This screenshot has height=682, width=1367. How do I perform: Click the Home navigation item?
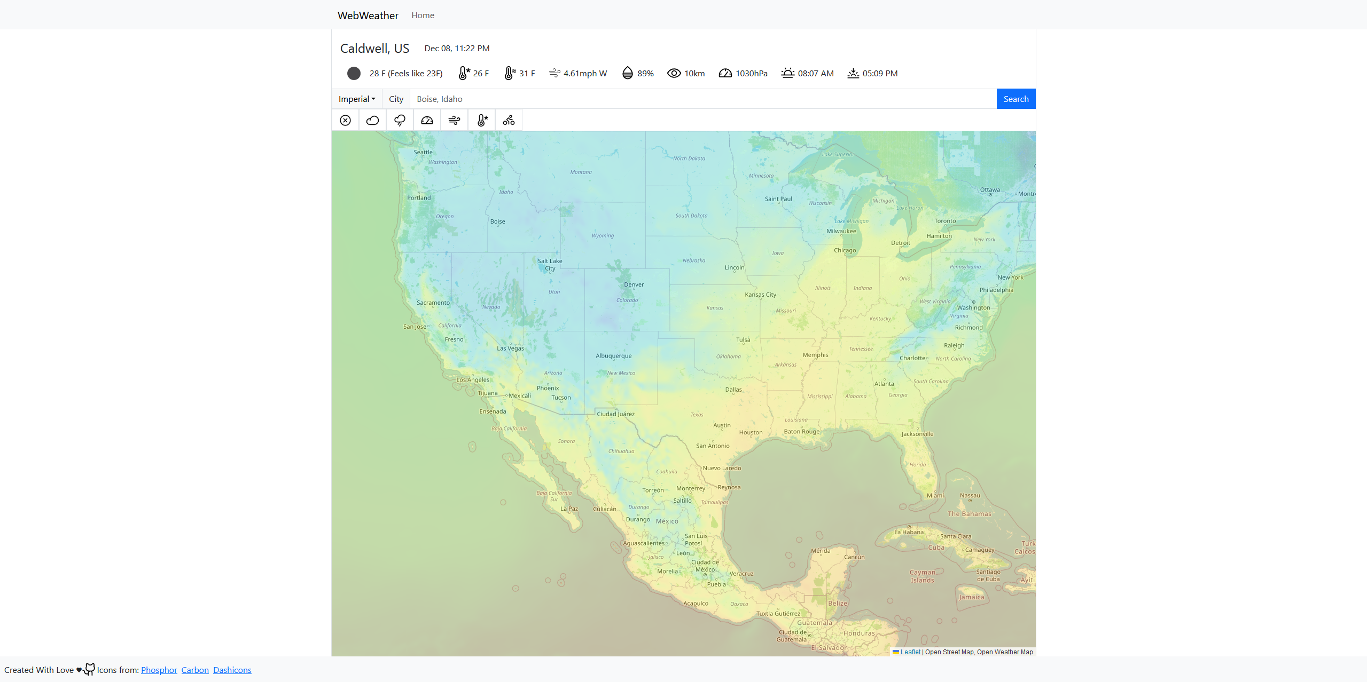pos(423,15)
